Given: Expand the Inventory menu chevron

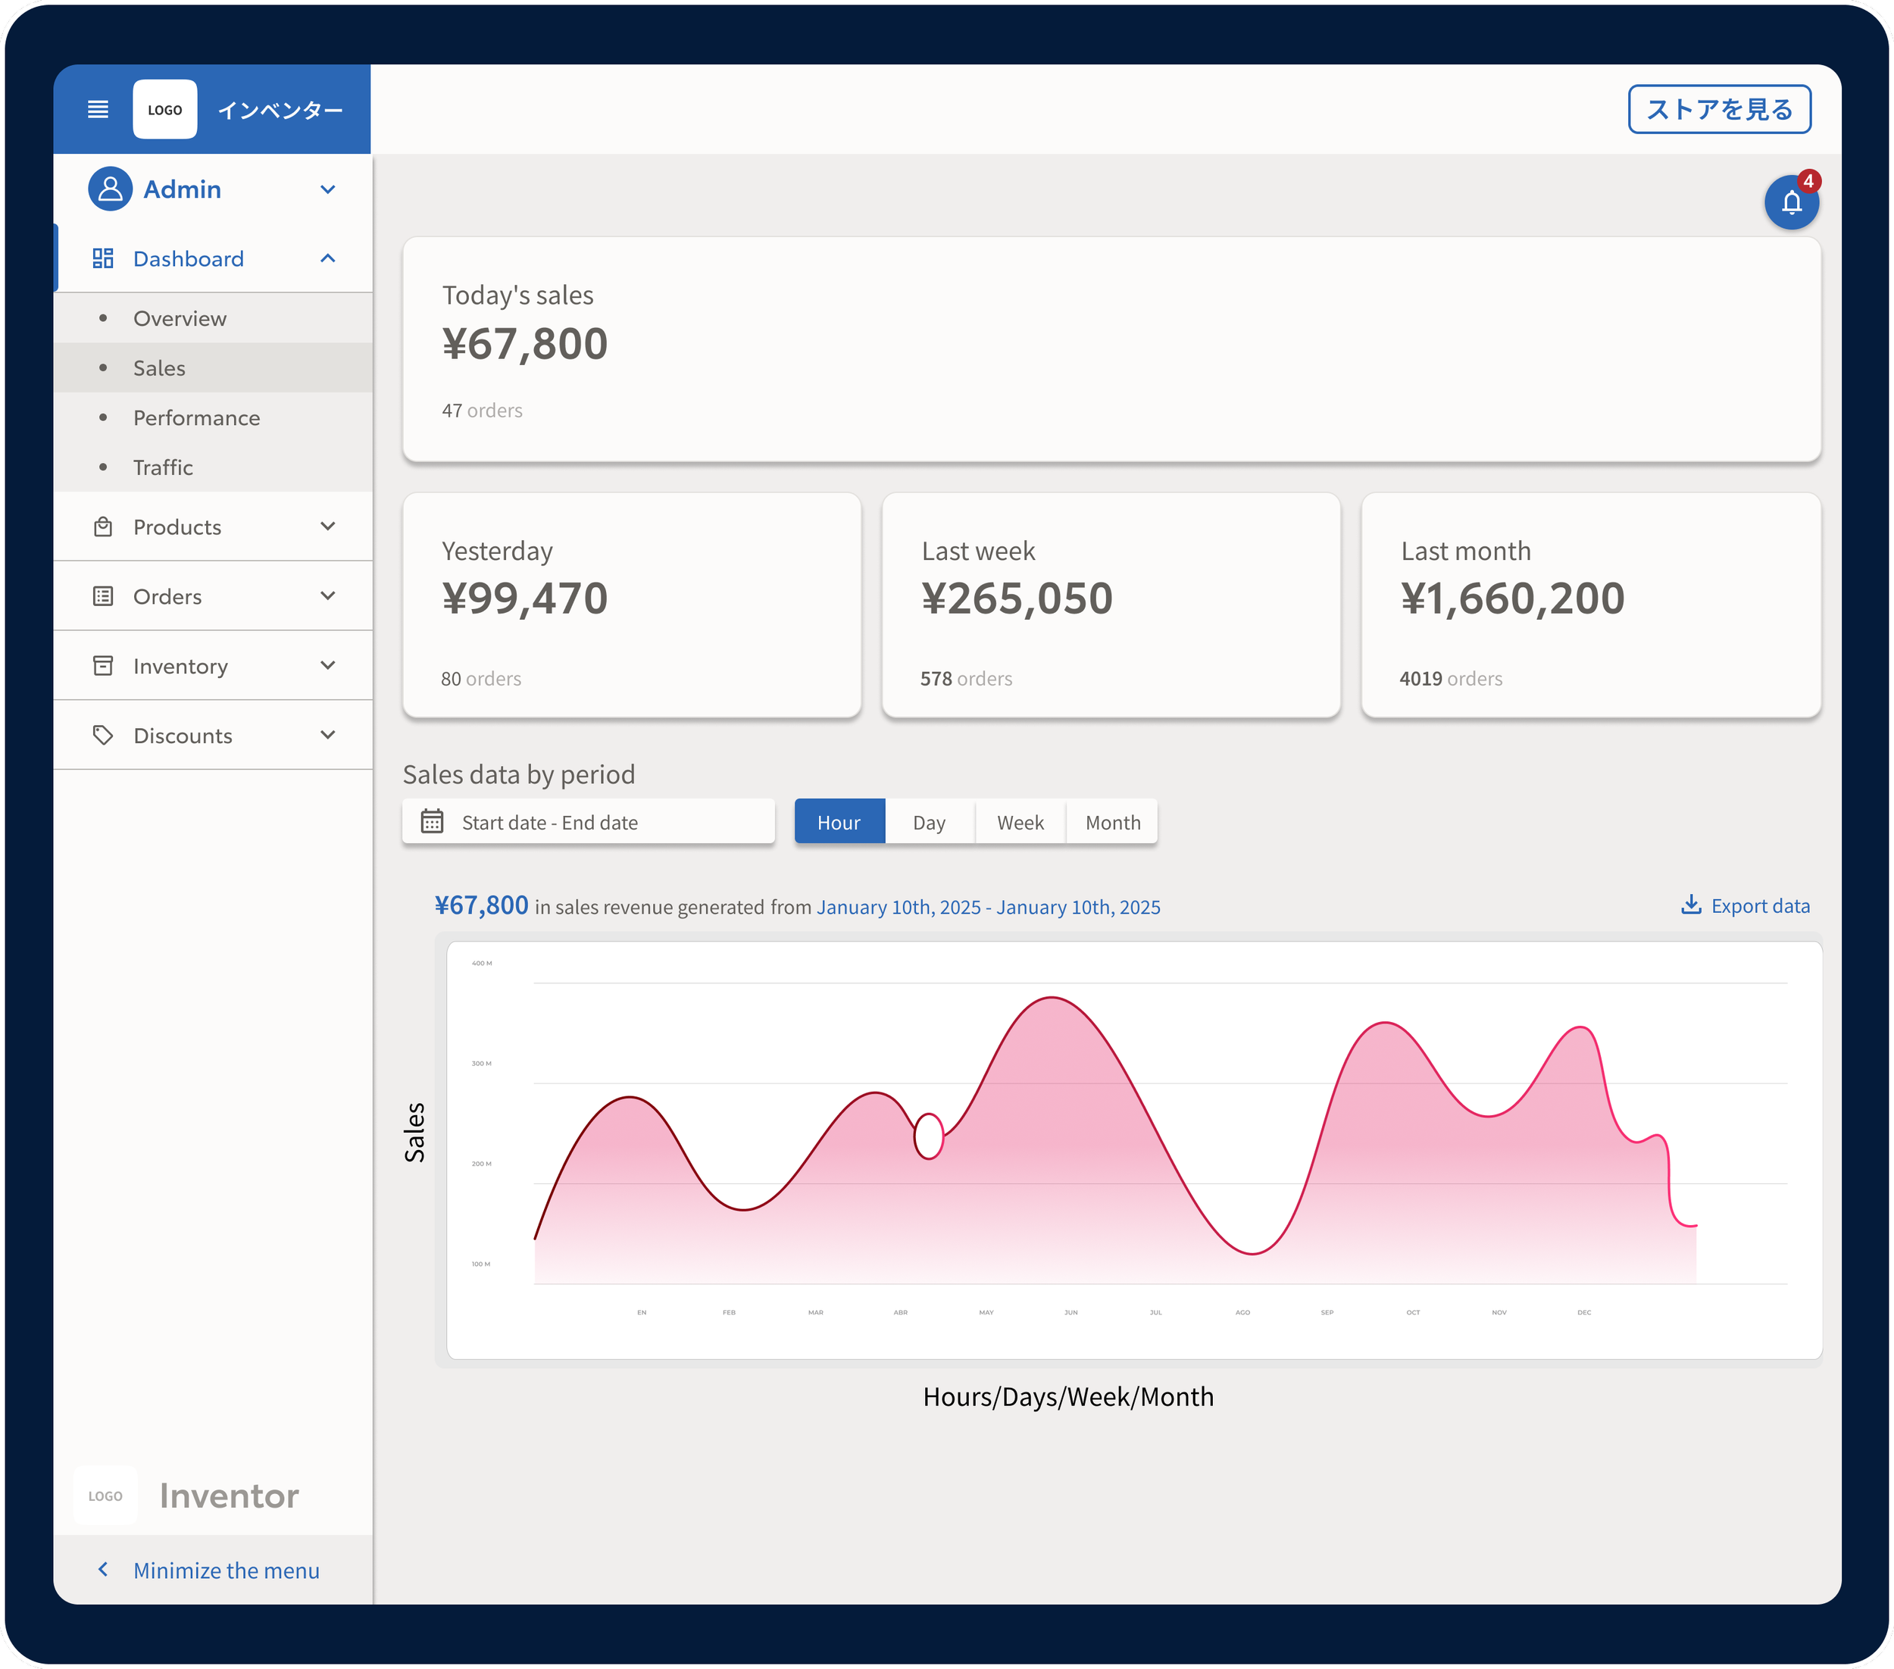Looking at the screenshot, I should point(327,665).
